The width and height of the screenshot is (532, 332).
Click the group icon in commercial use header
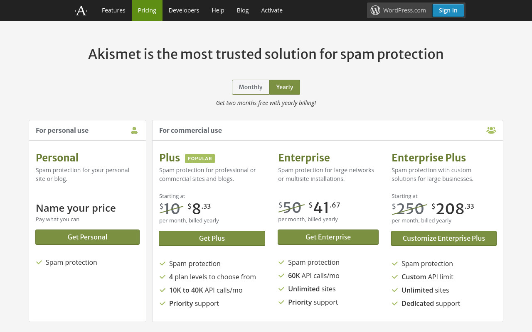tap(491, 130)
